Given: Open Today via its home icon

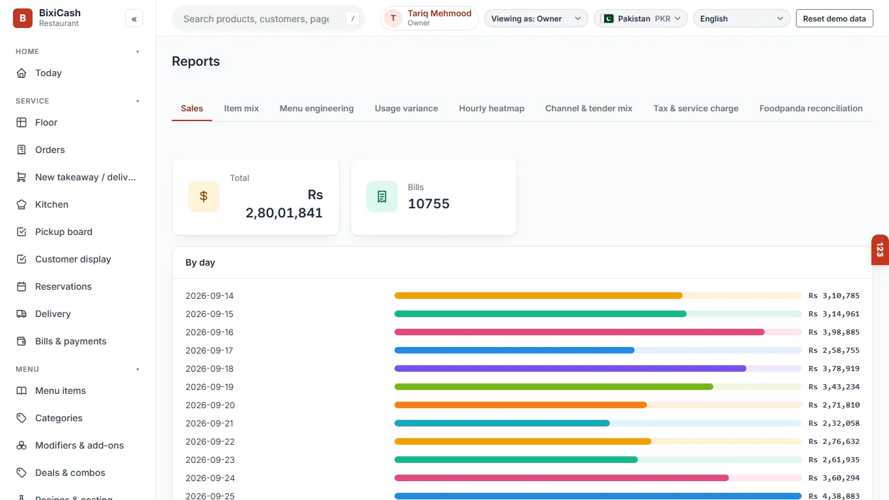Looking at the screenshot, I should (x=21, y=73).
